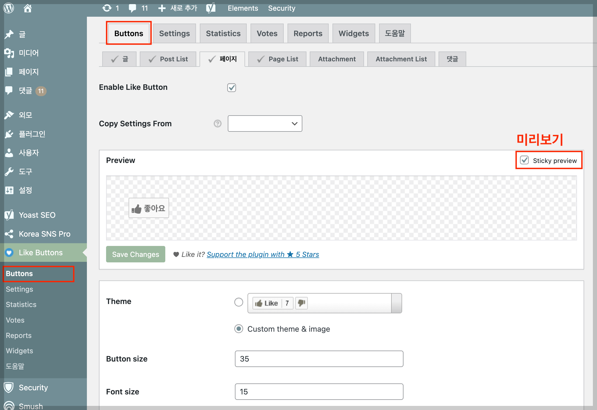
Task: Toggle Enable Like Button checkbox
Action: [x=231, y=88]
